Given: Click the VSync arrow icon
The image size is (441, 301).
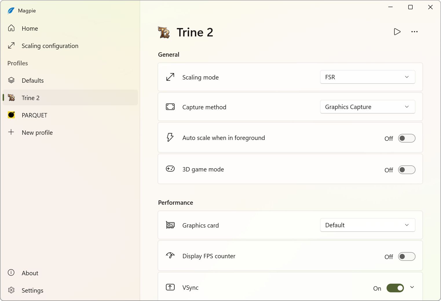Looking at the screenshot, I should click(170, 287).
